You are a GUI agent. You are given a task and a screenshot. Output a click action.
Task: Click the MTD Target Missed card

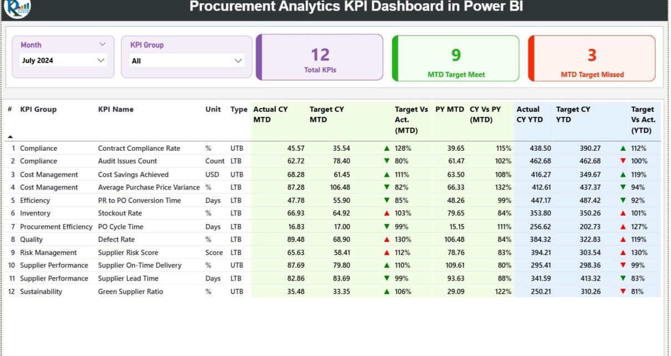click(x=592, y=58)
